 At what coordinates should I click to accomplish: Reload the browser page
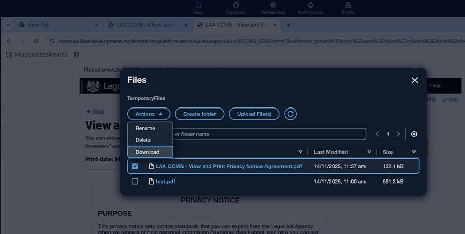[x=36, y=41]
